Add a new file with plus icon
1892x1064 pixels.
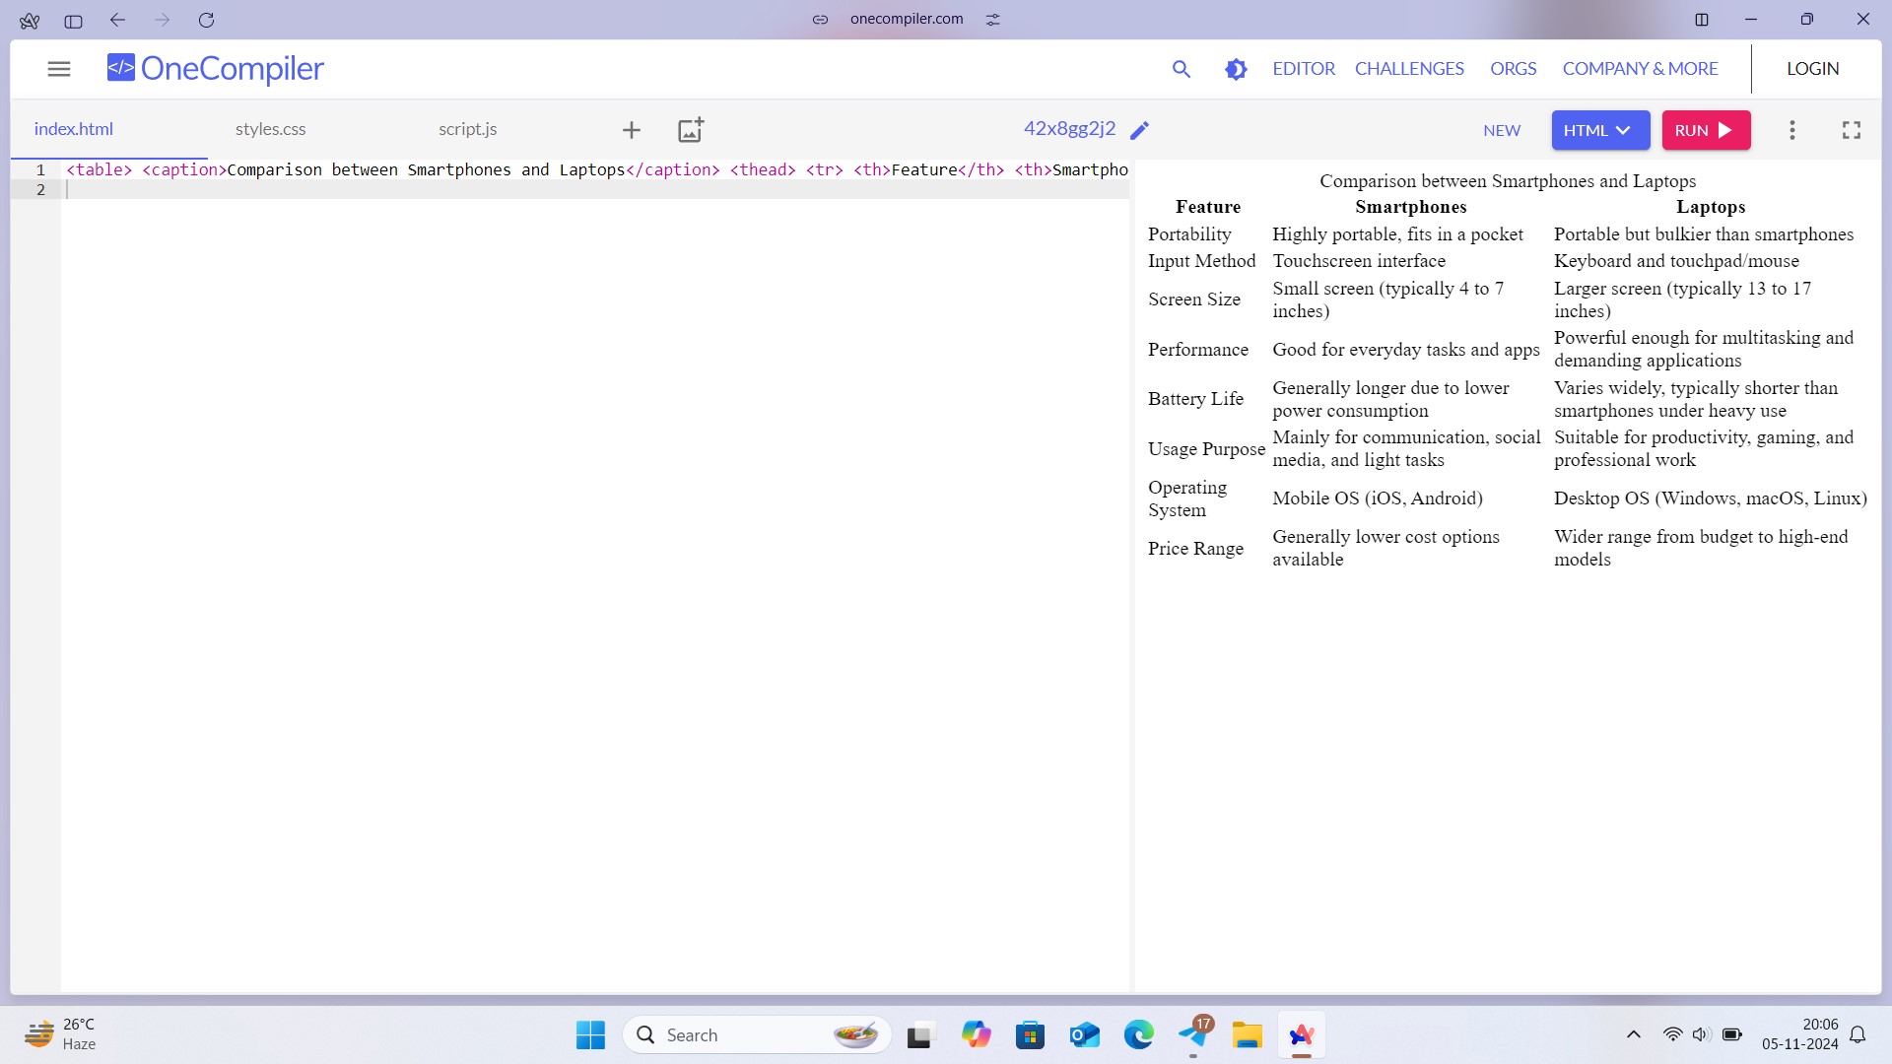tap(632, 130)
